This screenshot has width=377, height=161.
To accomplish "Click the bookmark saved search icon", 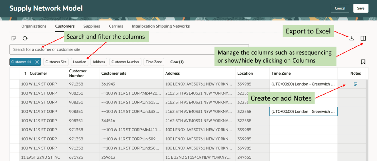I will coord(363,62).
